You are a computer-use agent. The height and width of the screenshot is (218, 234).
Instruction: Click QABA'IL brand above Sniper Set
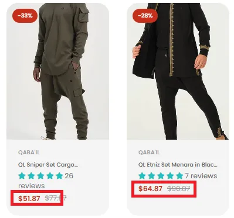(x=29, y=153)
